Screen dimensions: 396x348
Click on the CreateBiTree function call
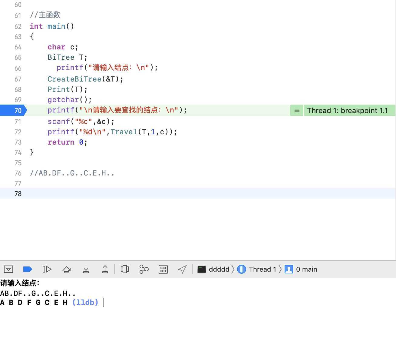(x=74, y=79)
